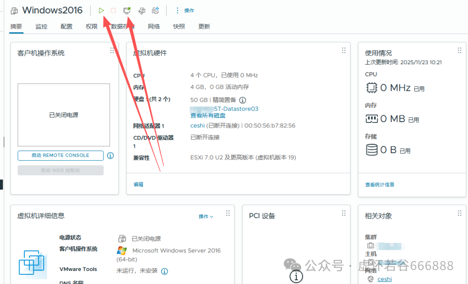Click 查看所有磁盘 link
Screen dimensions: 468x284
208,116
